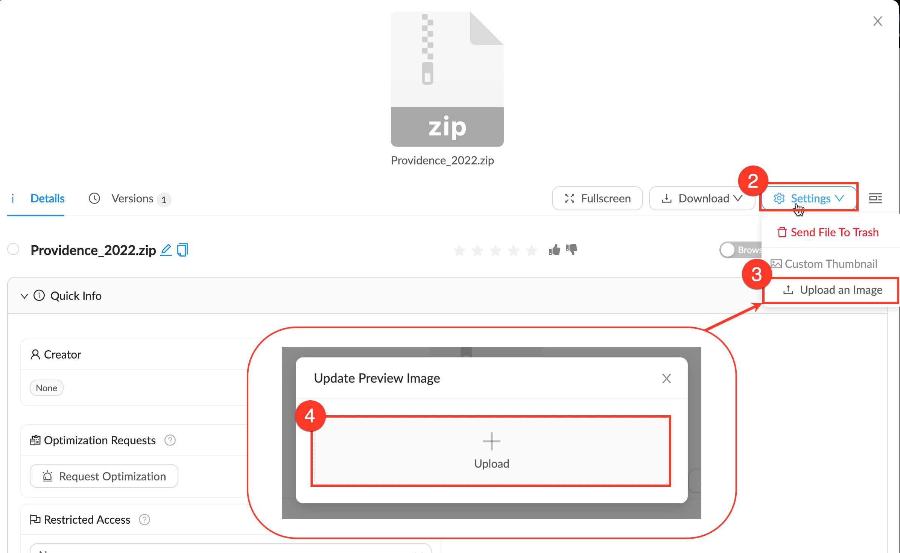Click the panel layout icon beside Settings
900x553 pixels.
[x=875, y=198]
